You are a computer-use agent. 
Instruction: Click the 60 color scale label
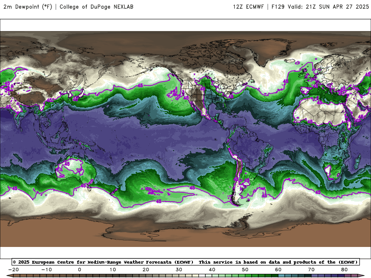pos(278,270)
